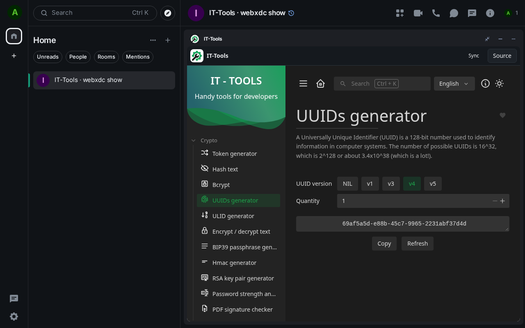Start a video call

(x=418, y=13)
